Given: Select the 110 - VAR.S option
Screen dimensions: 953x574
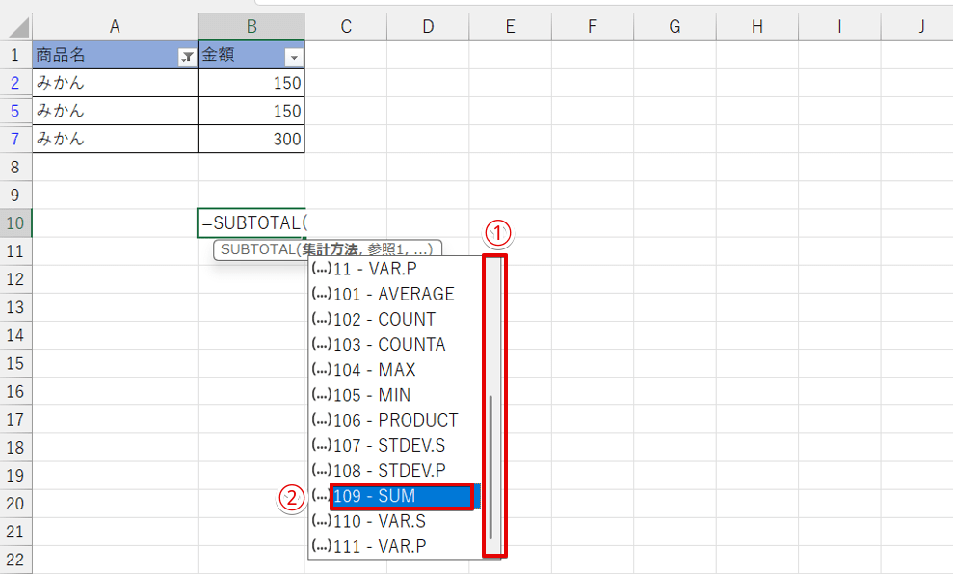Looking at the screenshot, I should (x=395, y=521).
